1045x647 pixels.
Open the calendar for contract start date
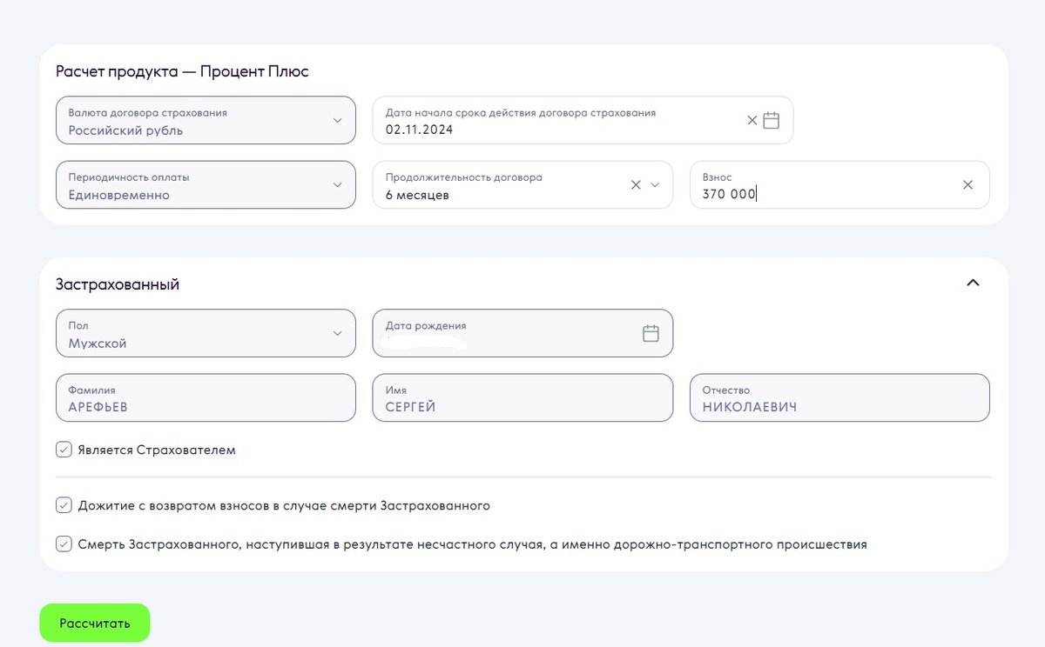(x=771, y=120)
